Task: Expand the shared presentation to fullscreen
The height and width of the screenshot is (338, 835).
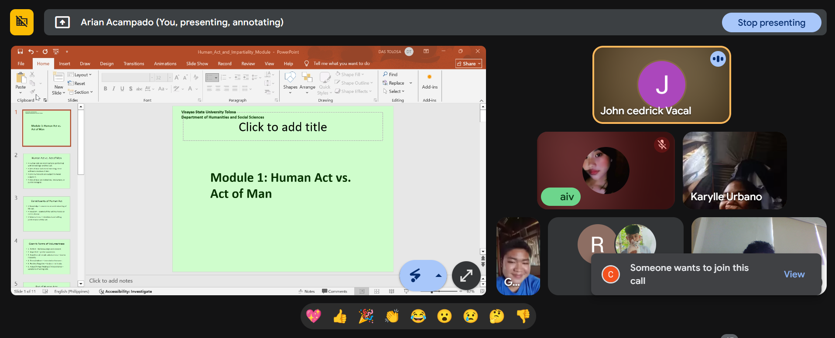Action: (466, 275)
